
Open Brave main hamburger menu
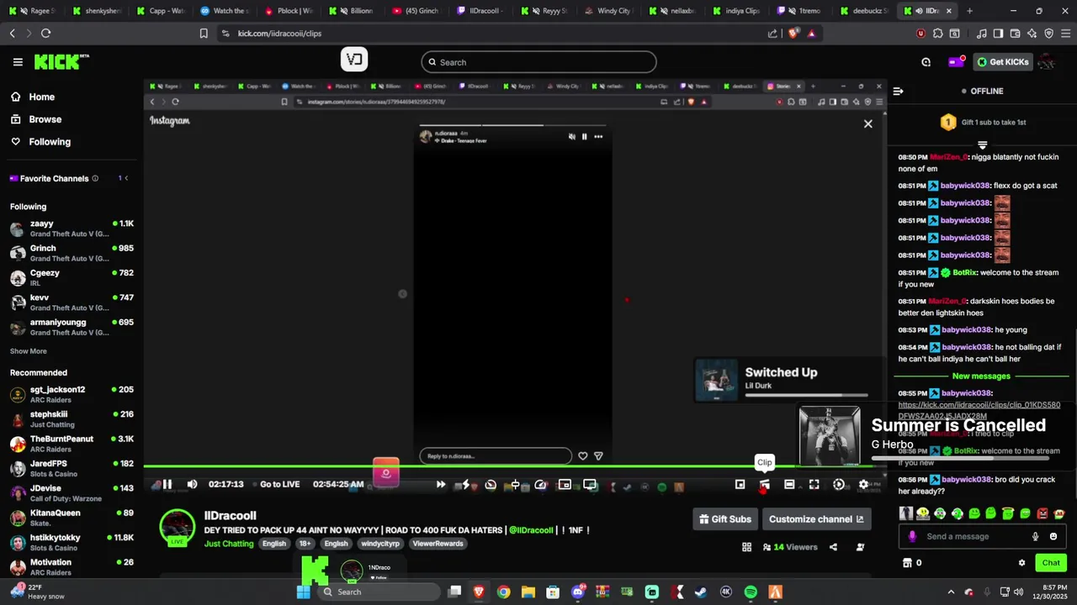click(1065, 34)
